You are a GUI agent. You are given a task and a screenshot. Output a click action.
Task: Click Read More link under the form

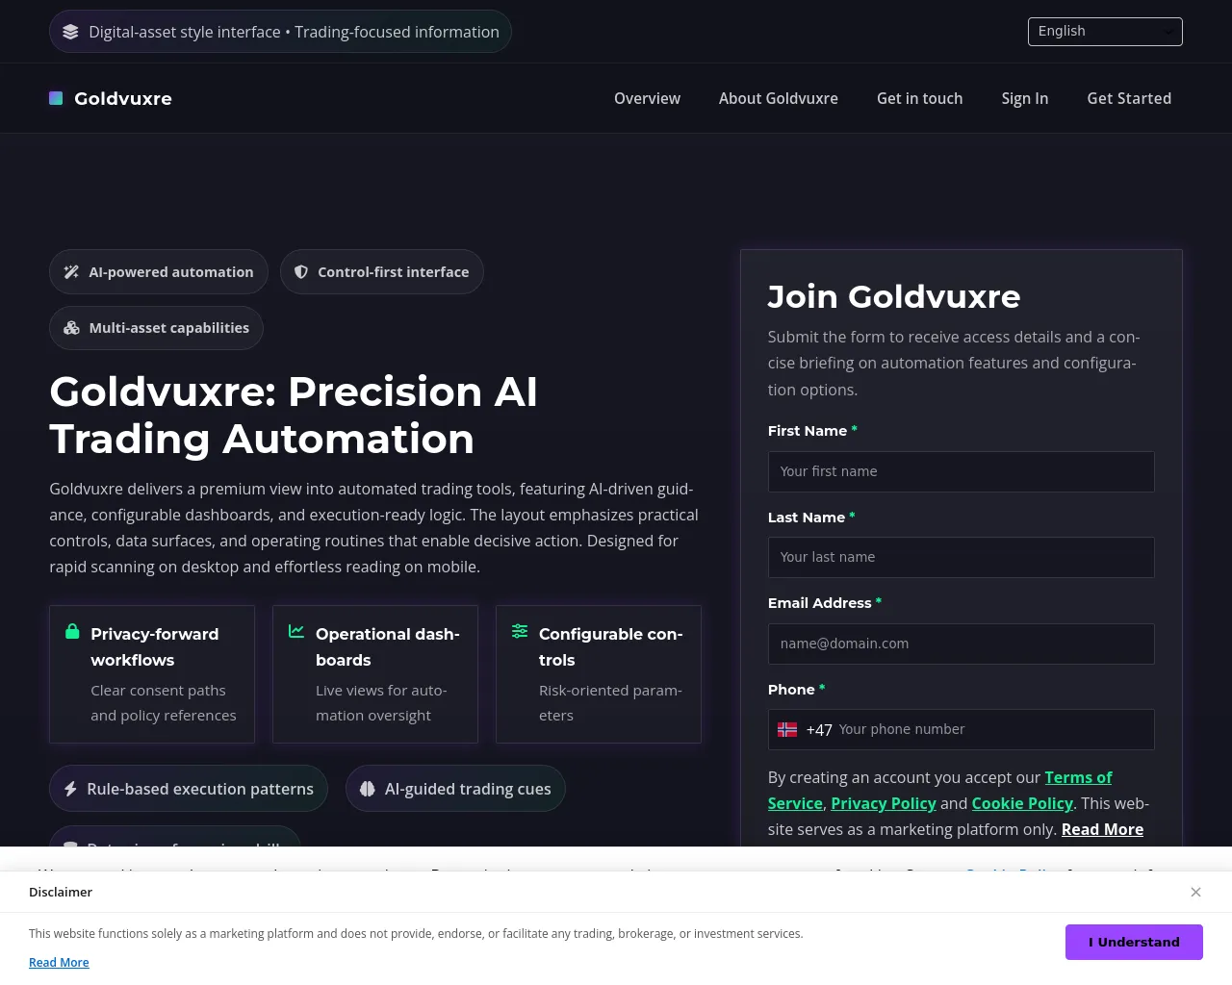point(1102,829)
